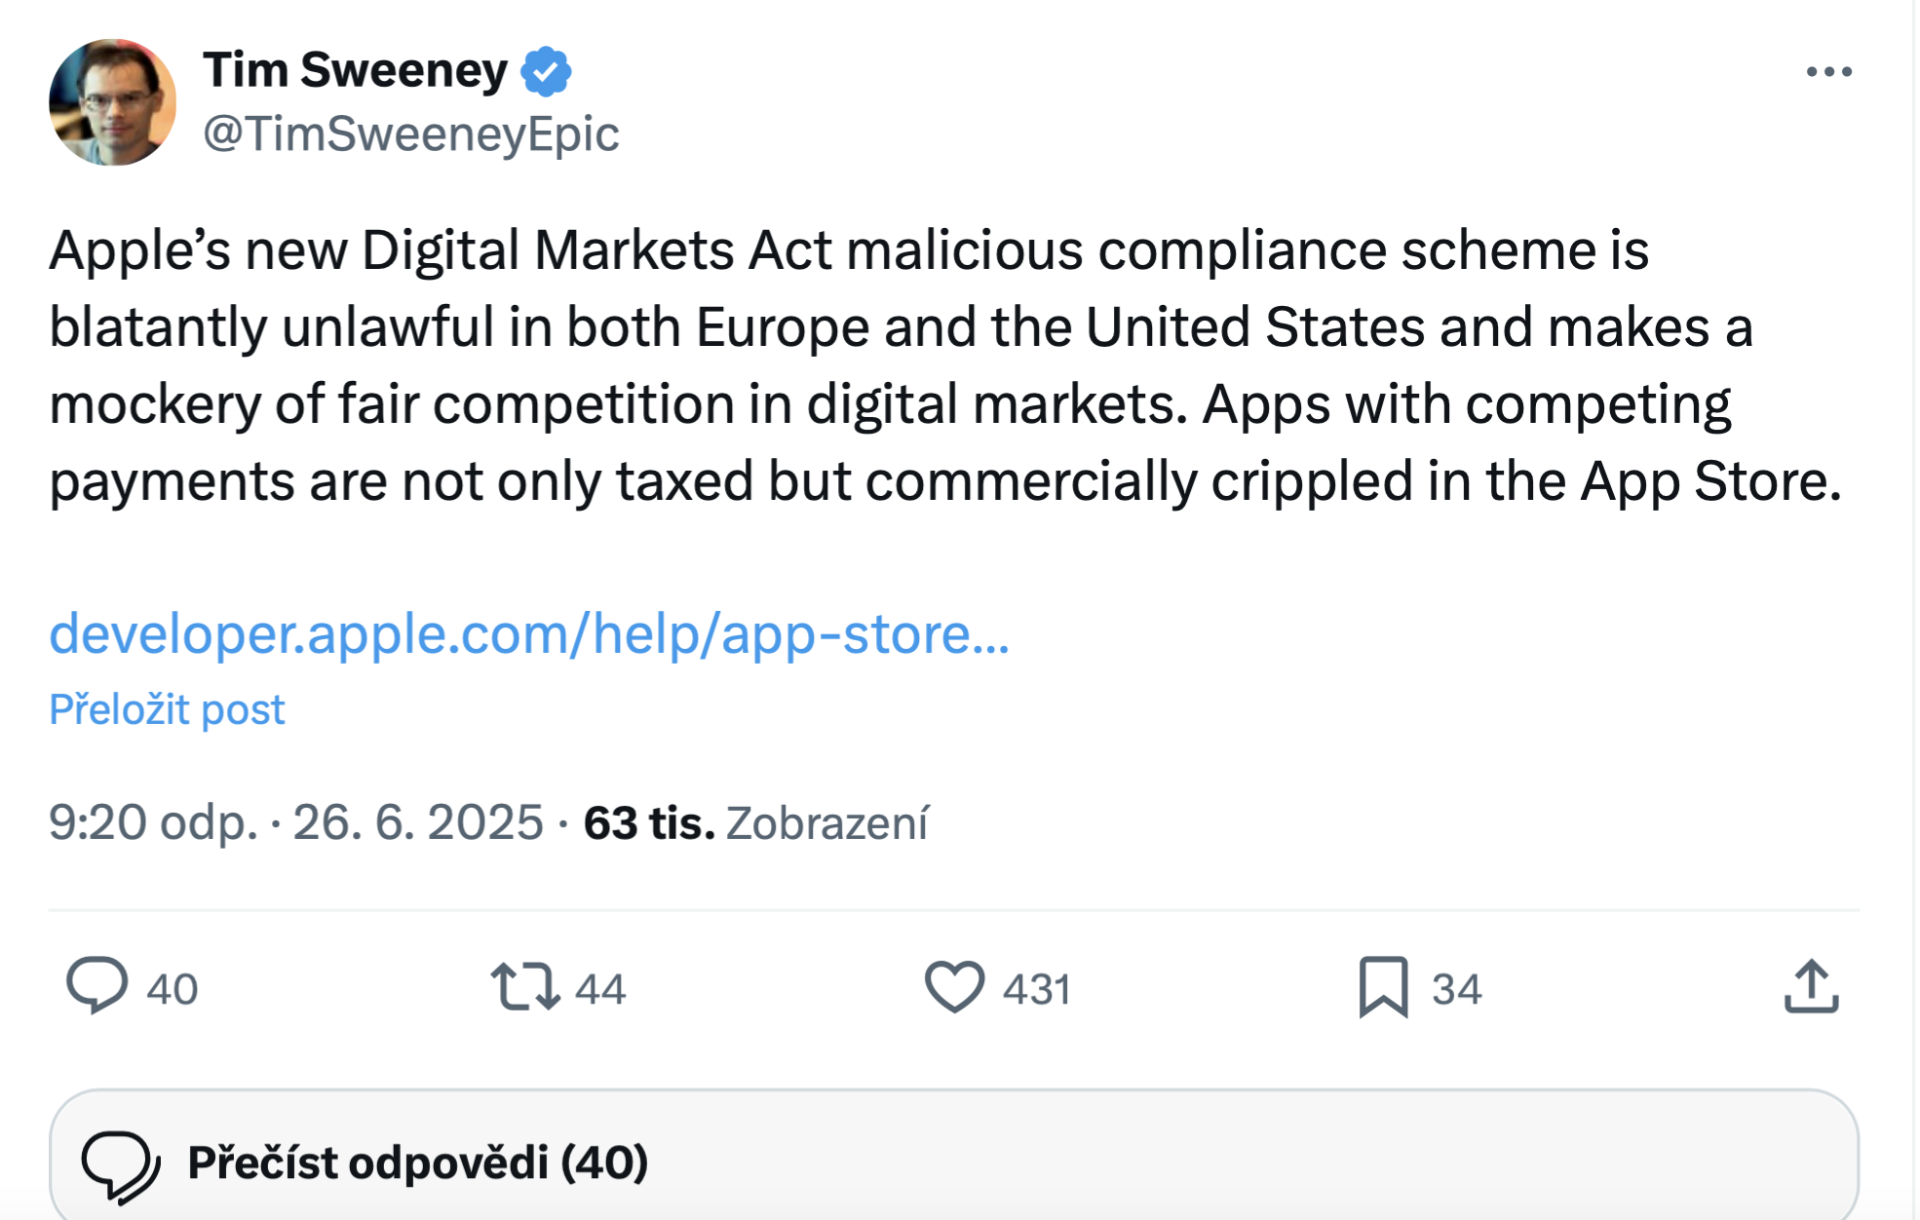Click the 431 likes count
1920x1220 pixels.
point(1037,989)
